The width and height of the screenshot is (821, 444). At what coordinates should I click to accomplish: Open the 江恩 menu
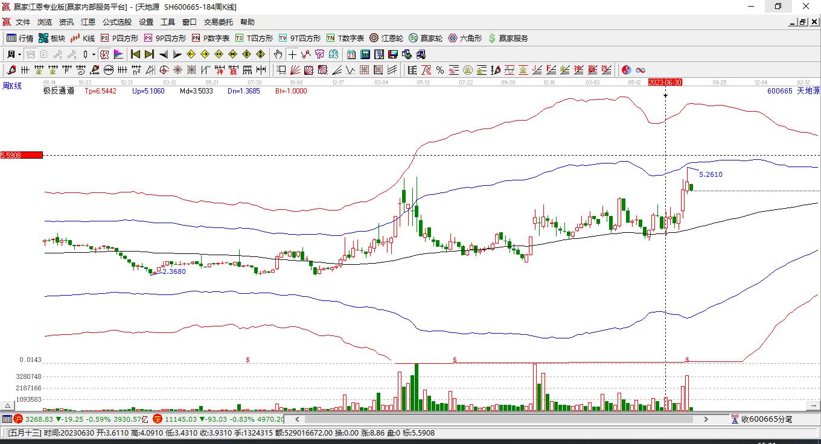[88, 22]
